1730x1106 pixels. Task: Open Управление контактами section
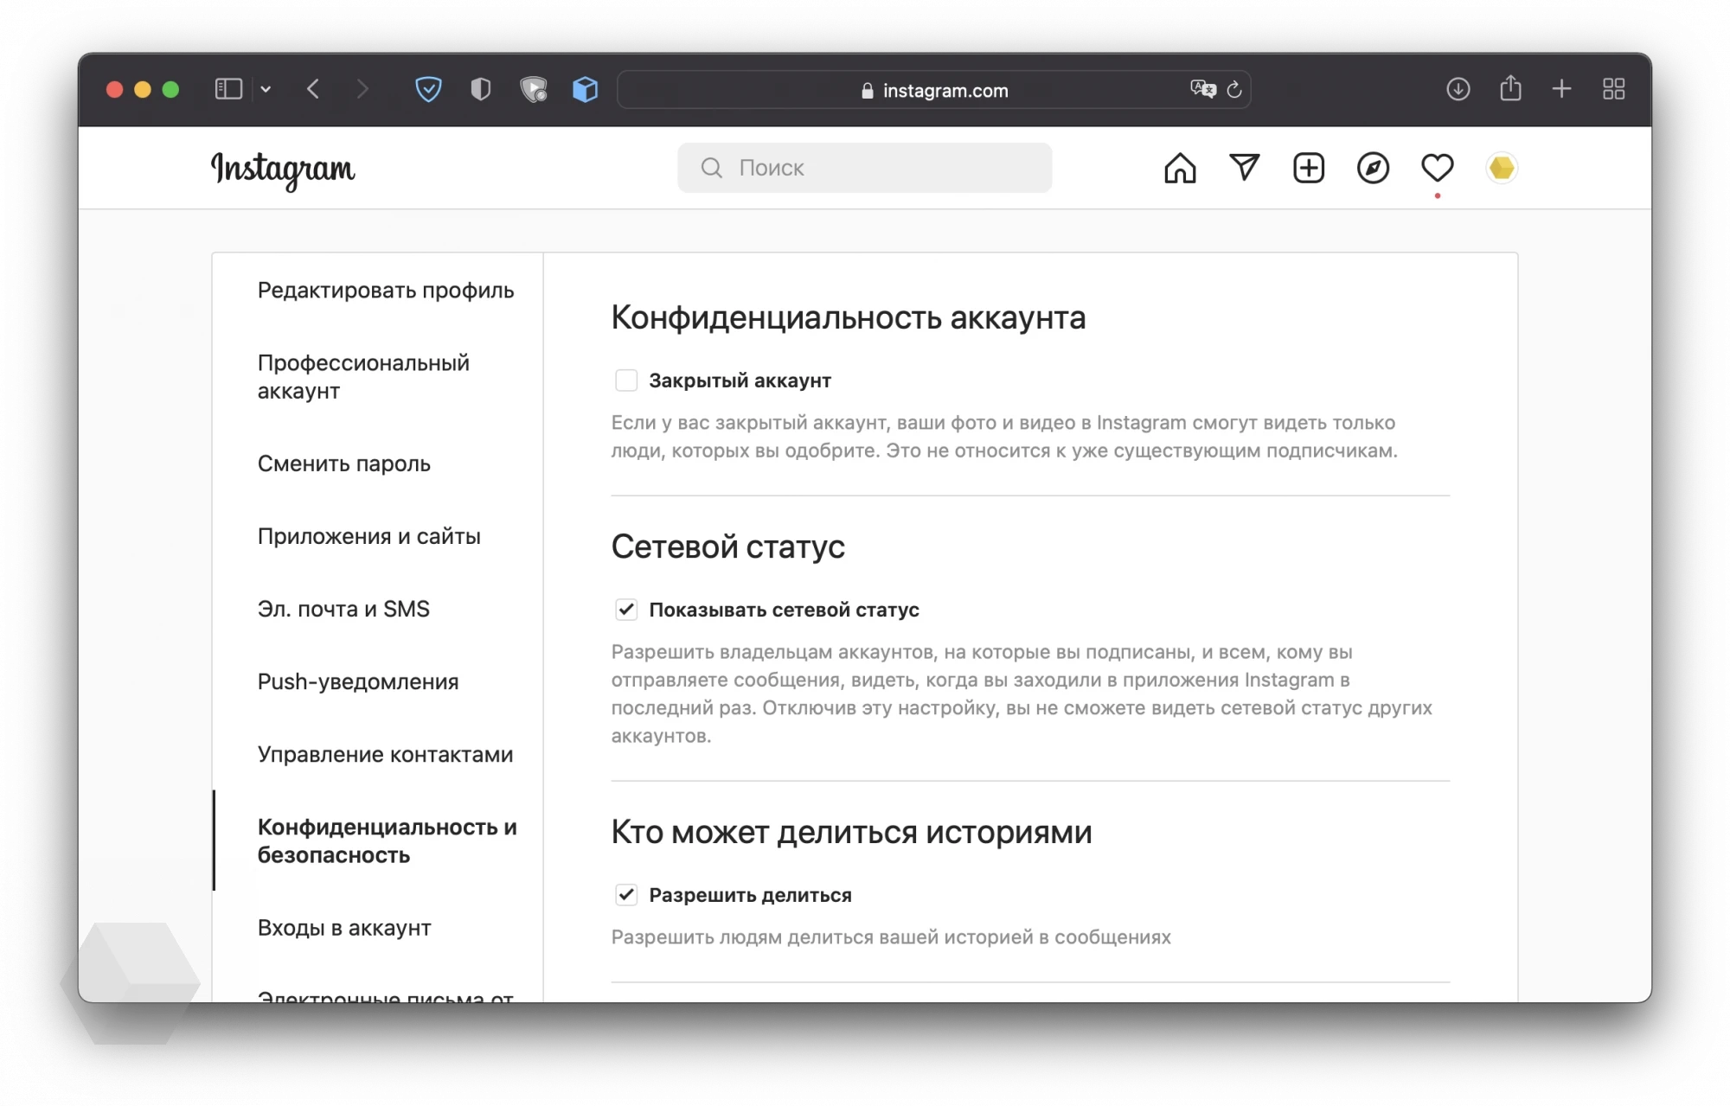click(x=385, y=755)
